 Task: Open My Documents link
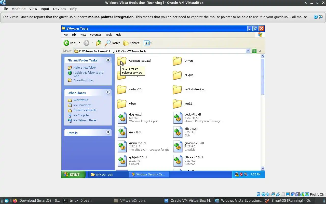82,105
